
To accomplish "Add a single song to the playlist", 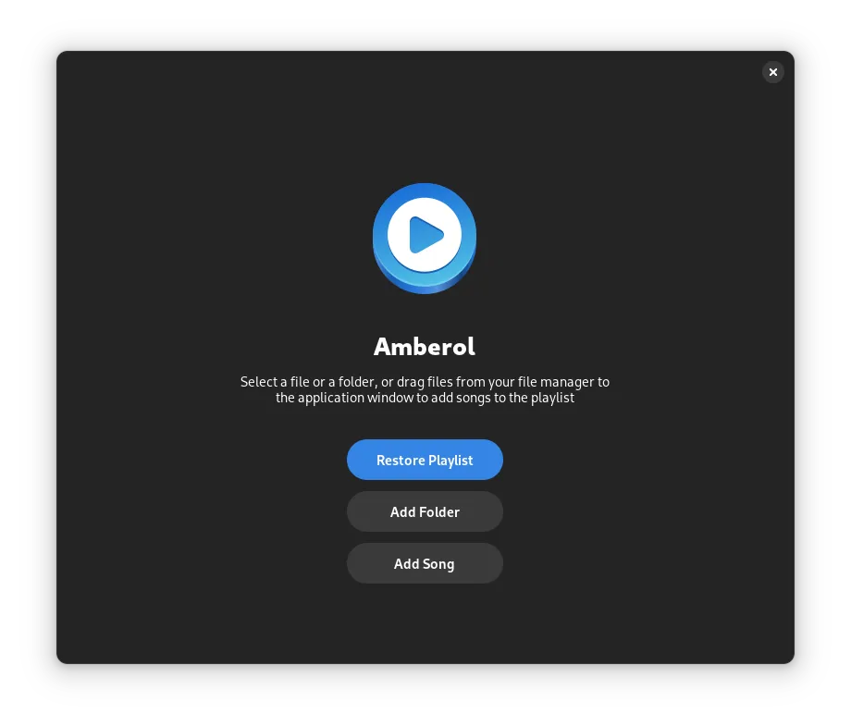I will pos(425,563).
